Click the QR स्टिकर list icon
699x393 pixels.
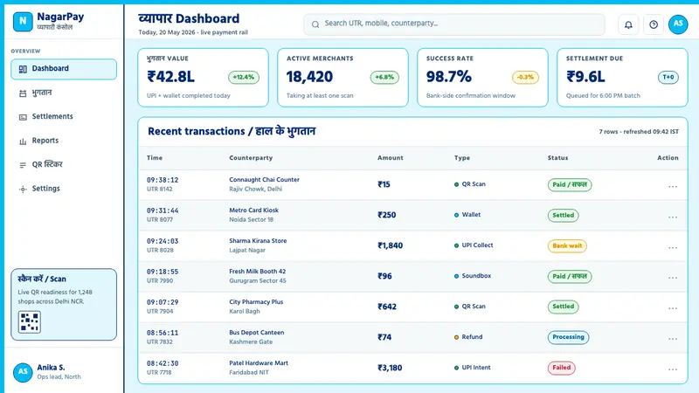[x=23, y=165]
